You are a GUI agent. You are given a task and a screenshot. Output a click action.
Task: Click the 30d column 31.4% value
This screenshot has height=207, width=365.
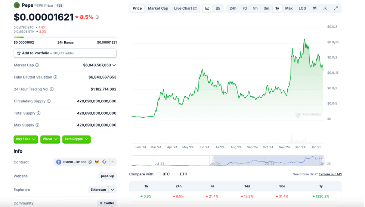(282, 196)
